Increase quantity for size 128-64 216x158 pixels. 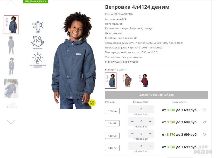coord(150,109)
